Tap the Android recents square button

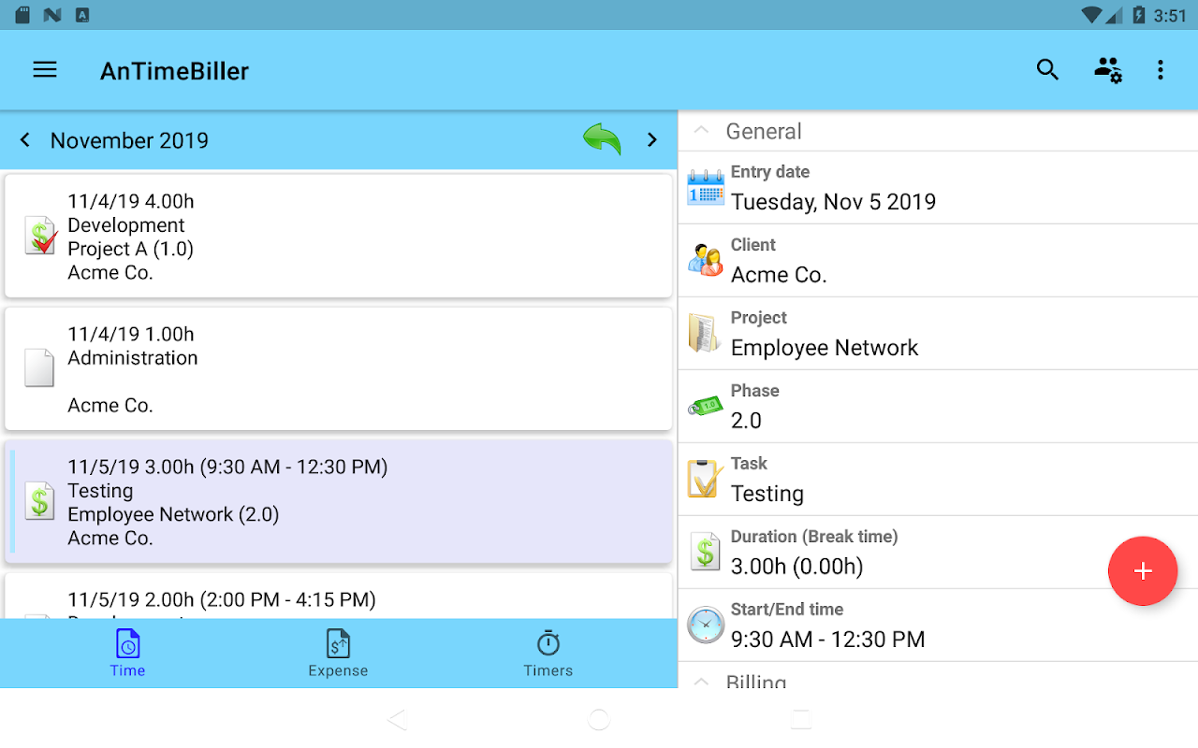pyautogui.click(x=801, y=719)
